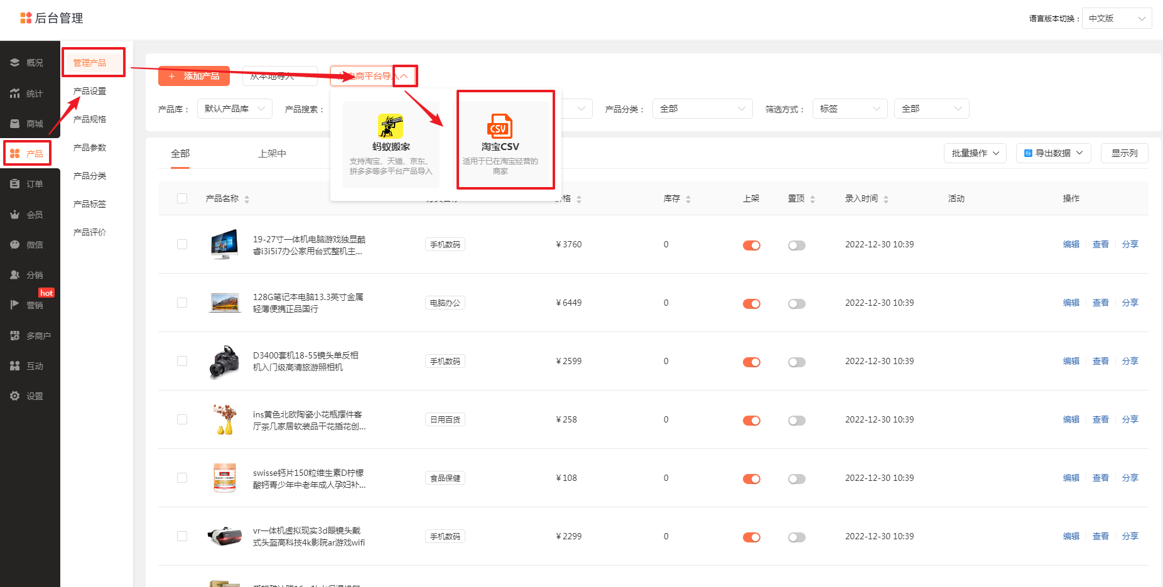Click the plus icon on 添加产品
The height and width of the screenshot is (587, 1163).
click(x=171, y=77)
